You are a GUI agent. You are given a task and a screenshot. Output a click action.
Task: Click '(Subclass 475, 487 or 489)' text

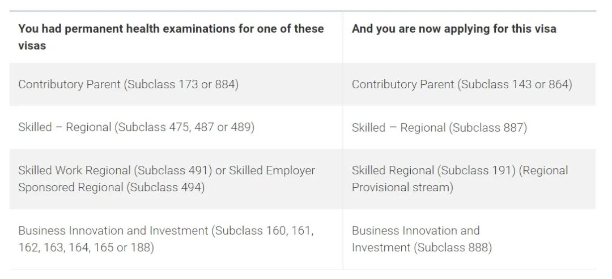coord(184,127)
